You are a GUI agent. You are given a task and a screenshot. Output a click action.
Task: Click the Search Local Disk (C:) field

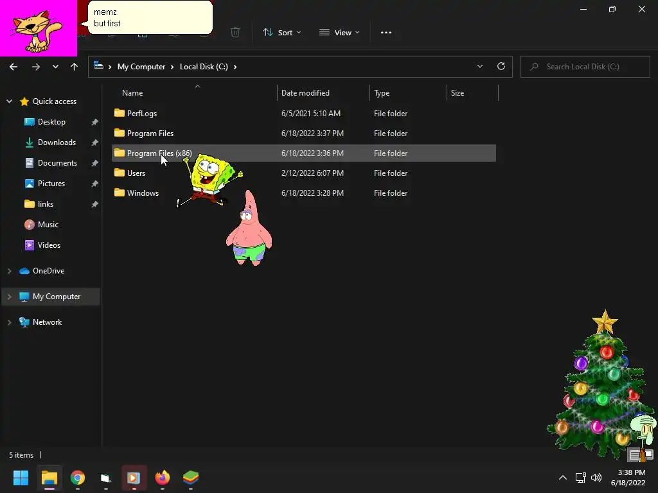point(585,67)
